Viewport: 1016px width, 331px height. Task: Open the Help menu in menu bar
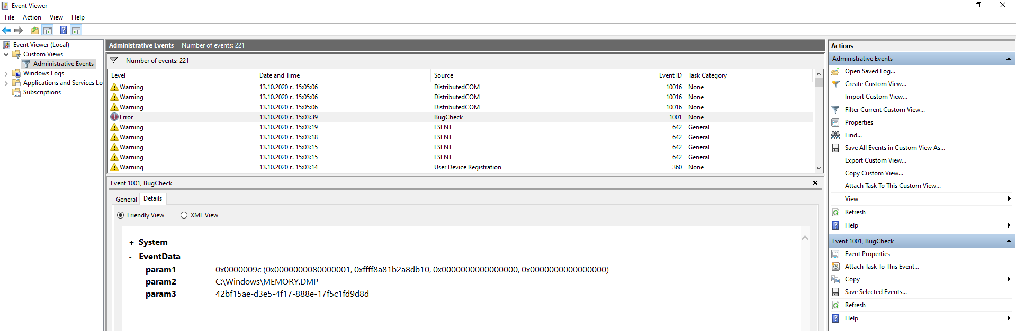pyautogui.click(x=78, y=17)
